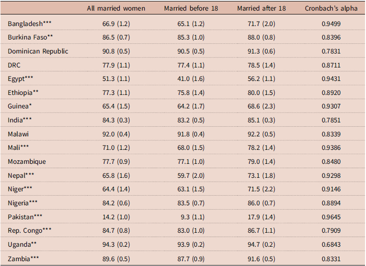Click Mali's 78.2 (1.4) value
The image size is (366, 266).
[262, 147]
